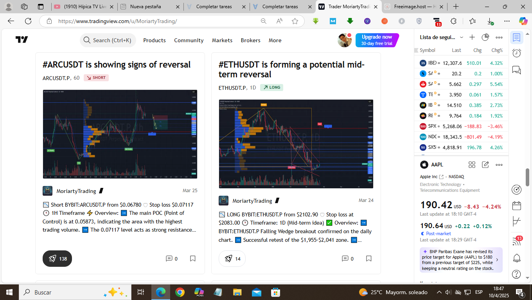The image size is (532, 300).
Task: Boost the ARCUSDT idea with 138 rockets
Action: point(57,259)
